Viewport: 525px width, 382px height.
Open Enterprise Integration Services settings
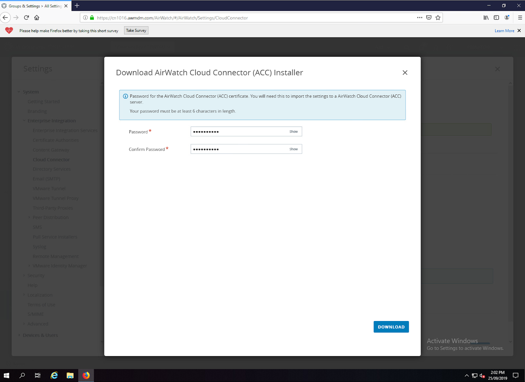[x=65, y=131]
